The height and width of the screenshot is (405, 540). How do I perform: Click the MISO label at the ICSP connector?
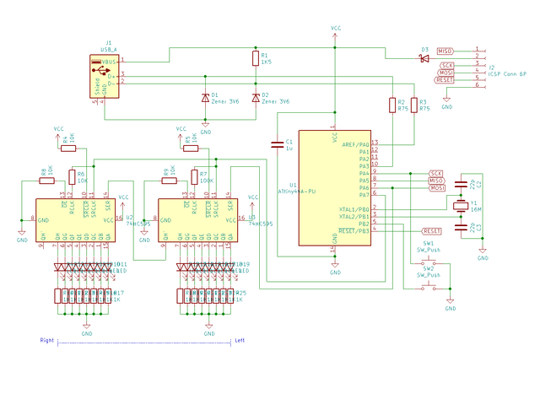[446, 51]
